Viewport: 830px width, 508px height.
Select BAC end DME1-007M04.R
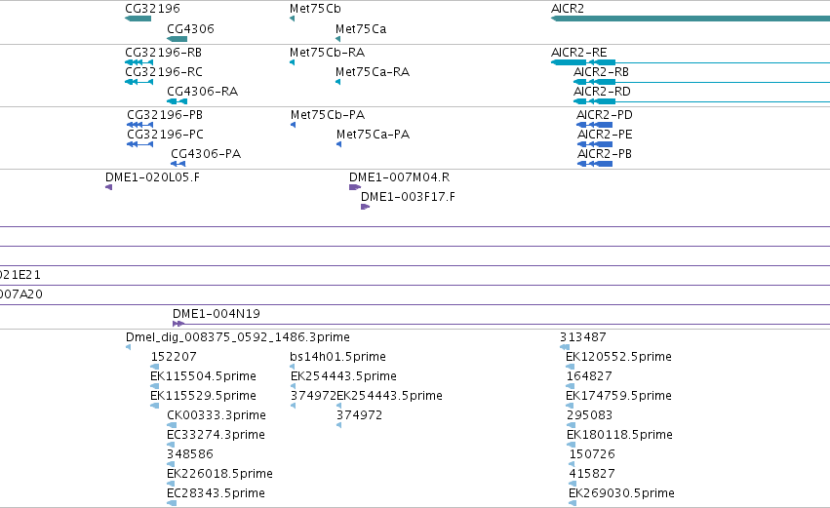click(400, 177)
